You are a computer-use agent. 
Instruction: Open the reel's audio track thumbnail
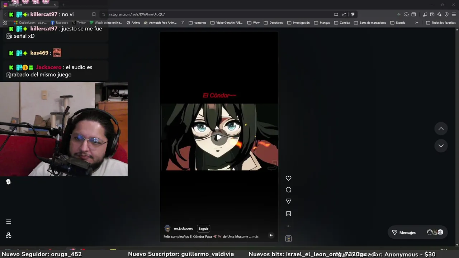point(288,239)
